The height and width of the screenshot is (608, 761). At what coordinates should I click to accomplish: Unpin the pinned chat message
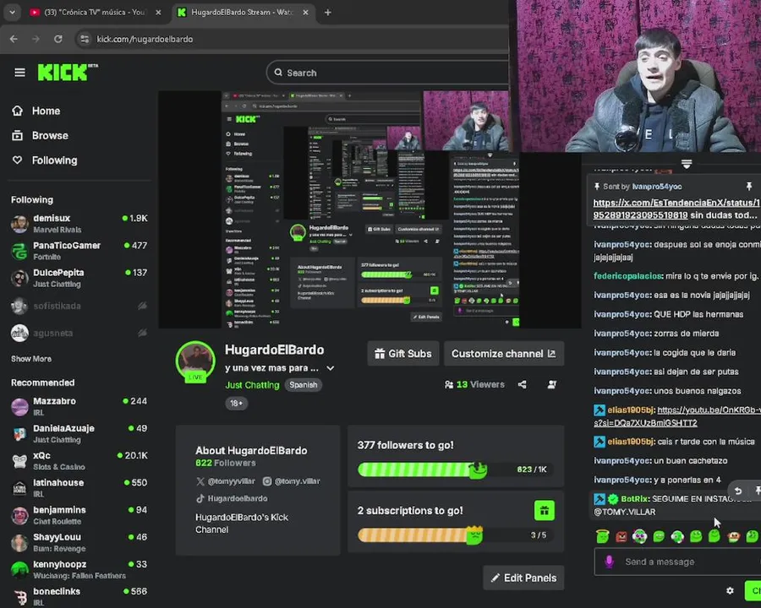point(749,186)
